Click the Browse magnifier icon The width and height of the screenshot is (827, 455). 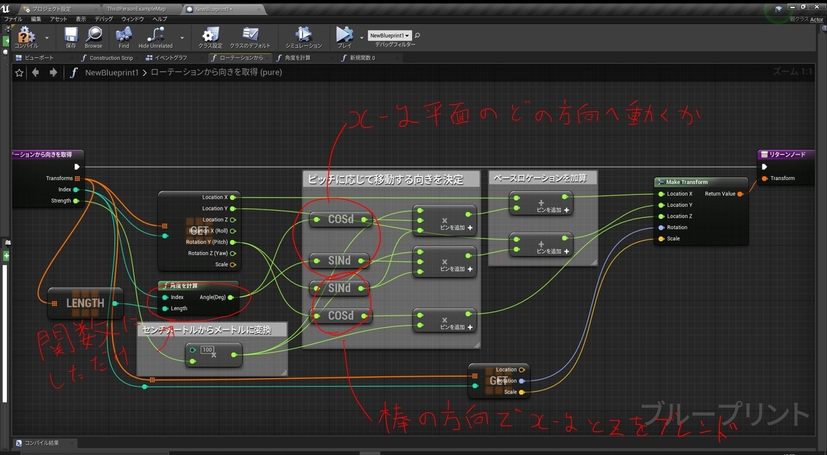coord(94,36)
